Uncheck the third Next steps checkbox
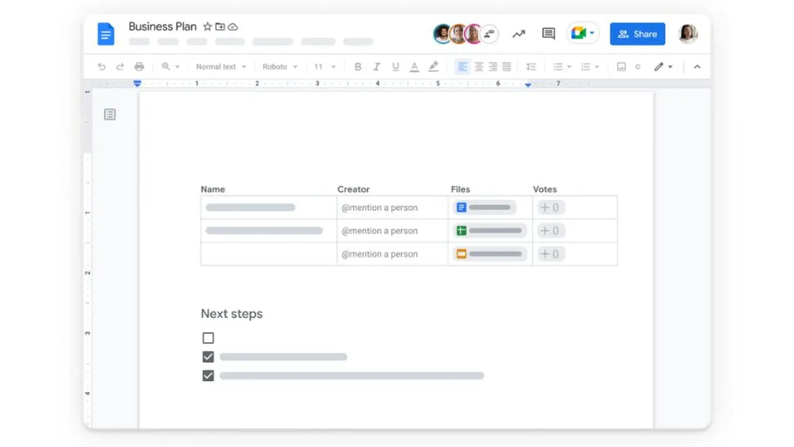This screenshot has height=447, width=794. pyautogui.click(x=208, y=376)
